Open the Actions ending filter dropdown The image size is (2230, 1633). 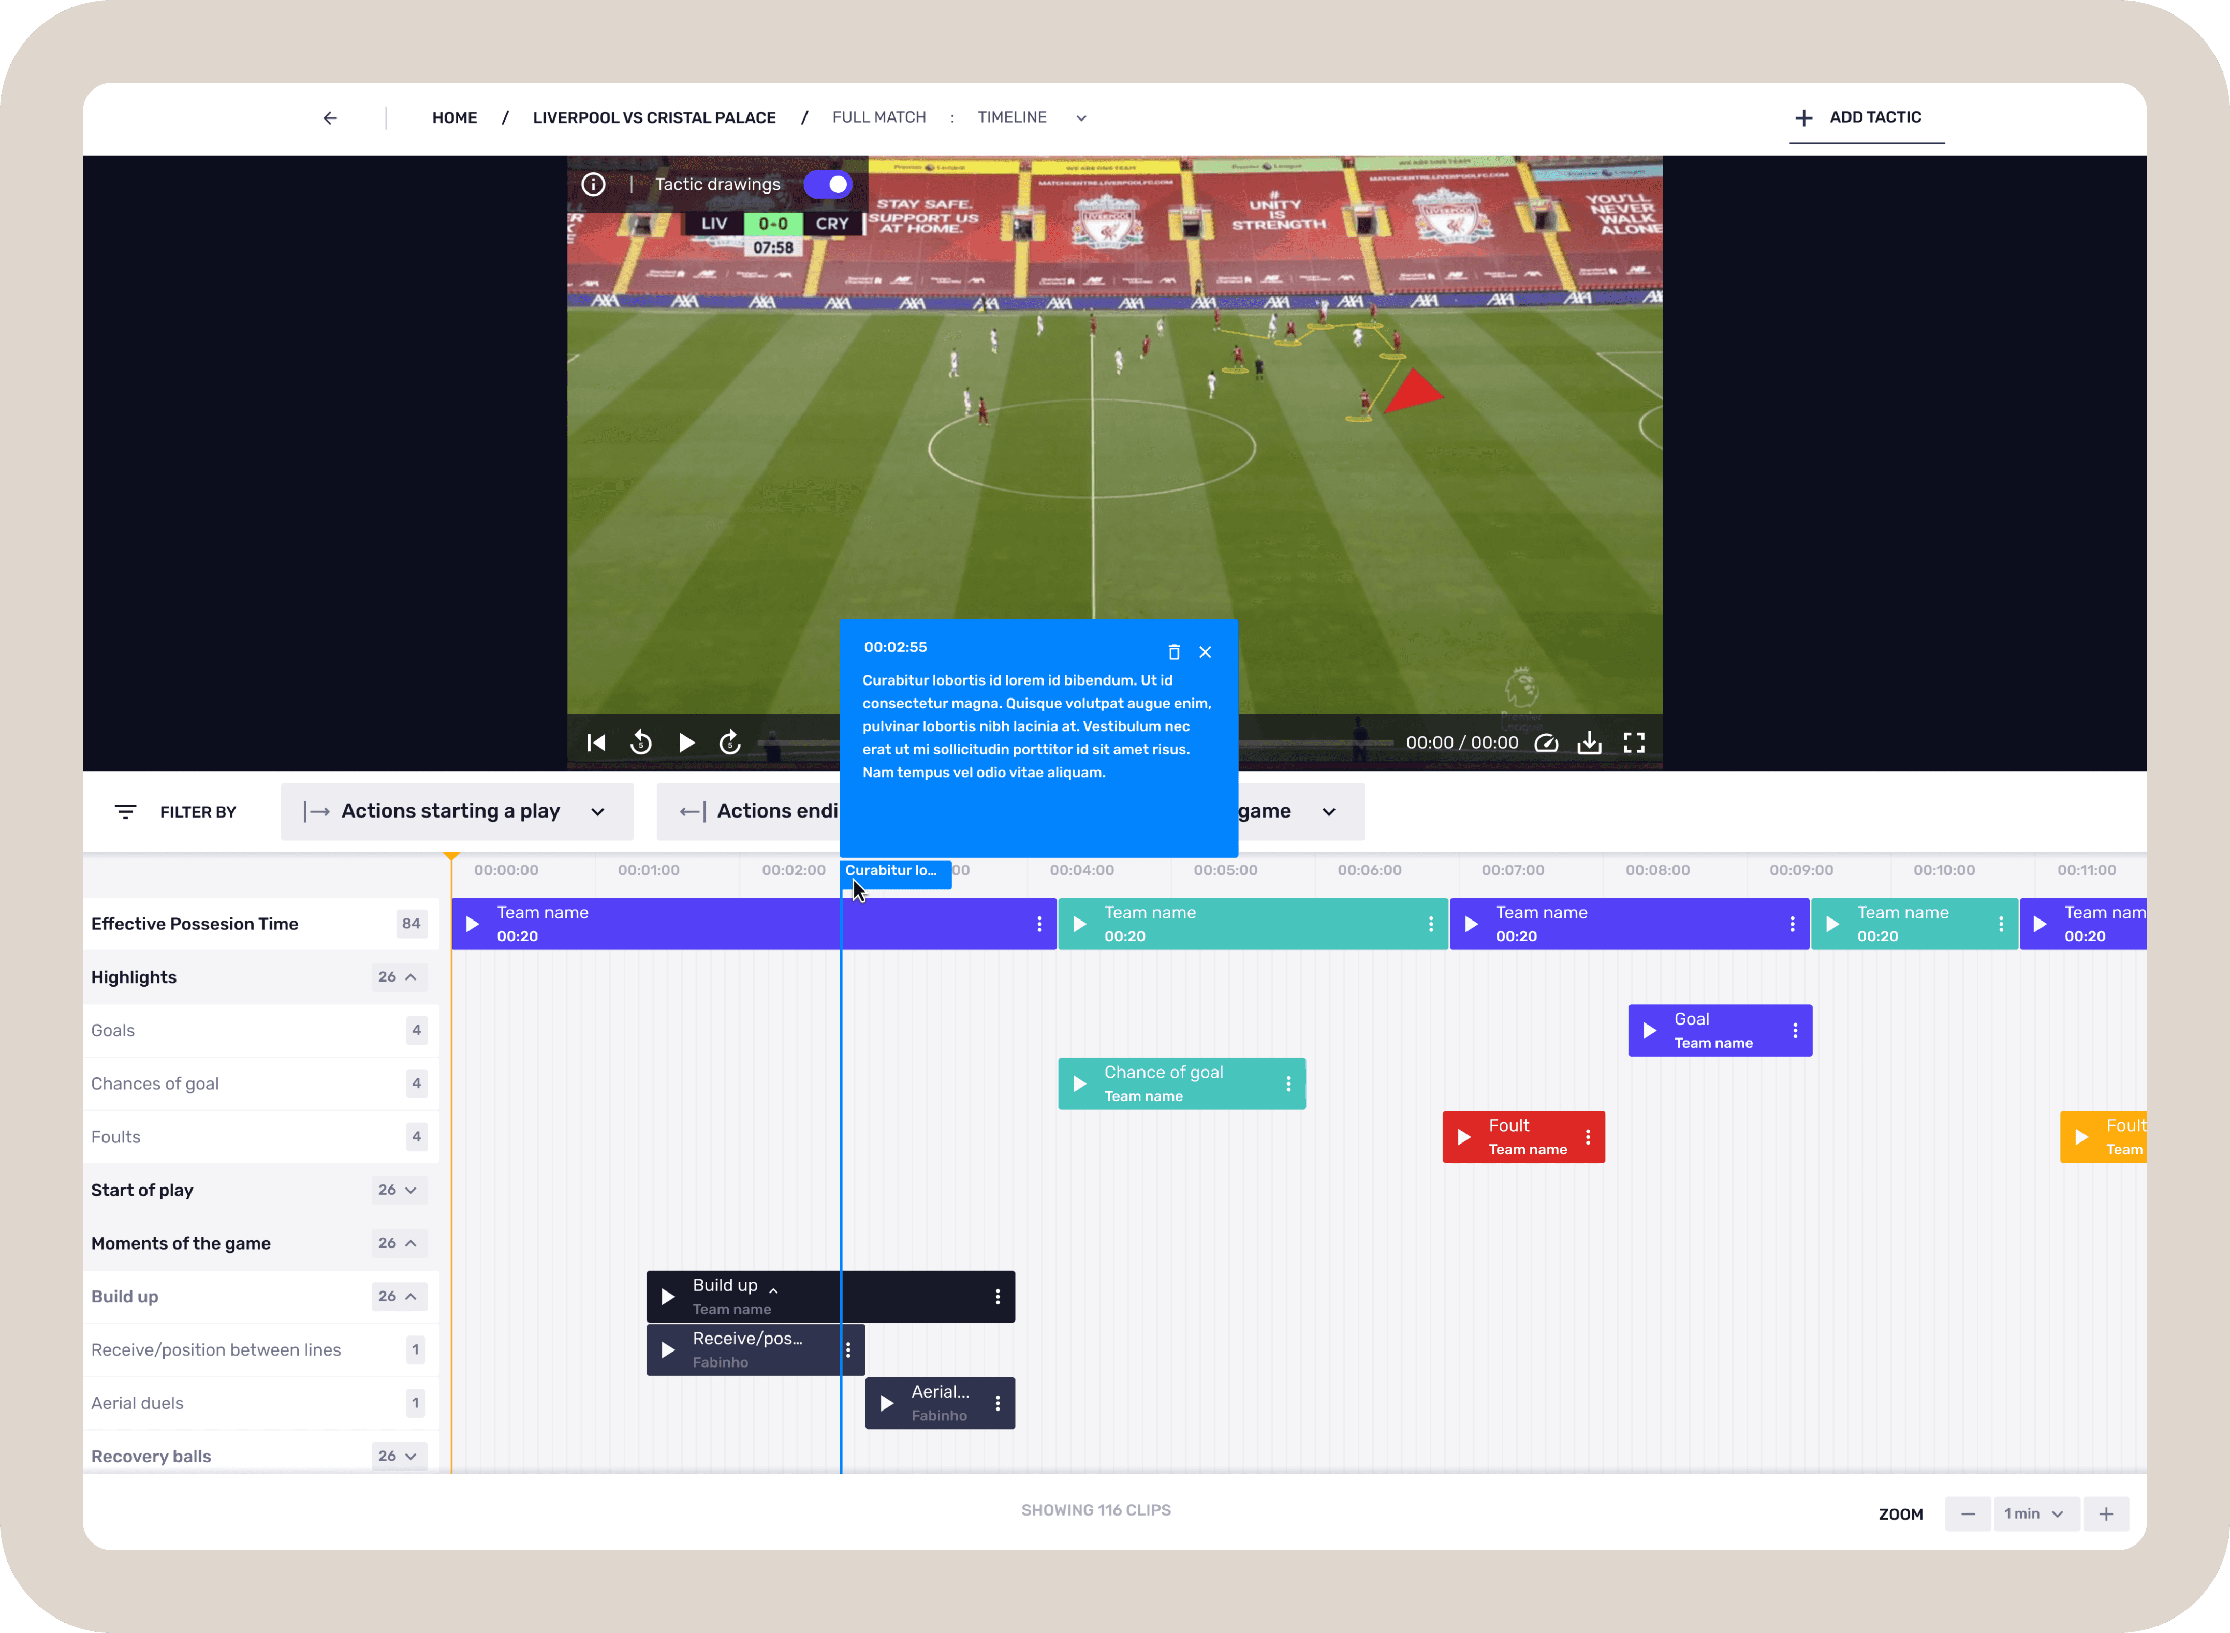[749, 811]
